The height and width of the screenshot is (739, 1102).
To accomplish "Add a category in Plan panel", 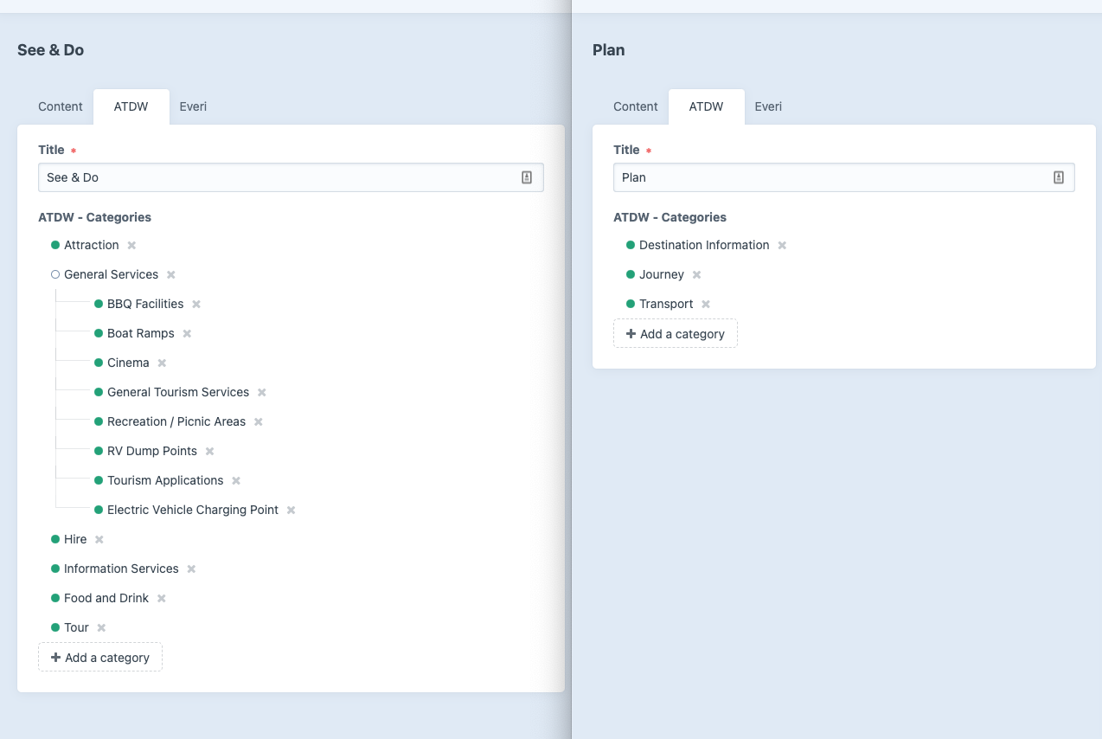I will pos(676,334).
